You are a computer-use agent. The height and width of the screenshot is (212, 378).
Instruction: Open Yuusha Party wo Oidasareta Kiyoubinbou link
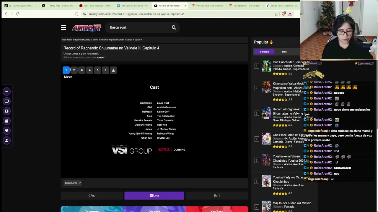[x=291, y=179]
